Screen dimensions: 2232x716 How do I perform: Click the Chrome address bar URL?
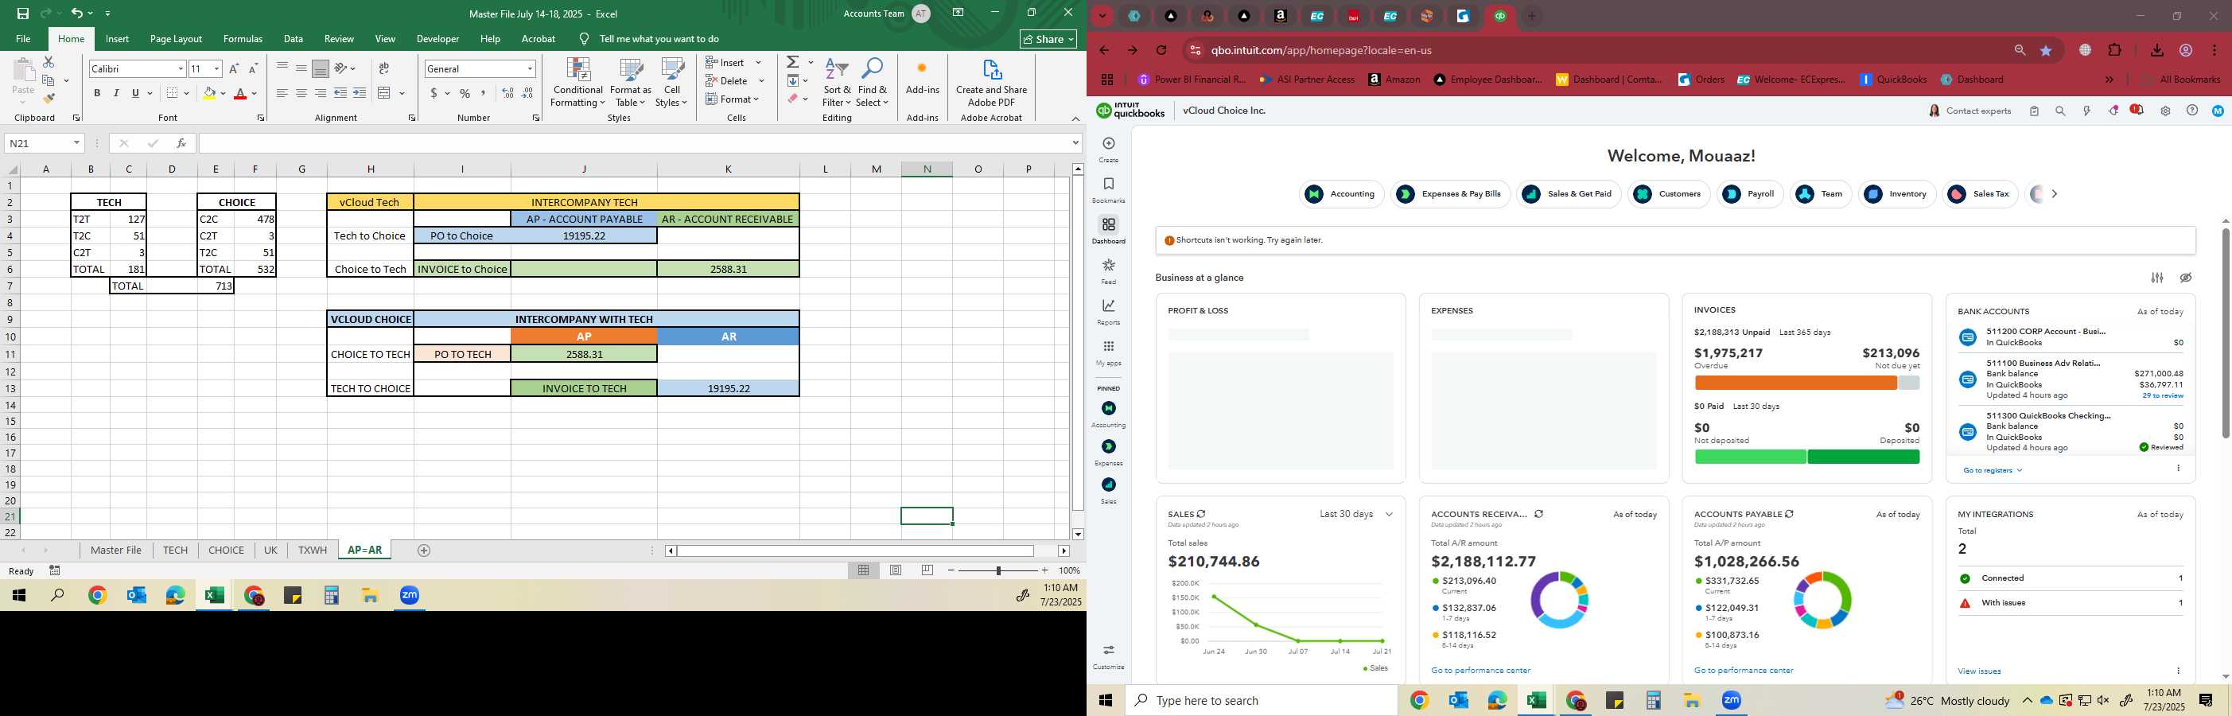click(x=1320, y=50)
